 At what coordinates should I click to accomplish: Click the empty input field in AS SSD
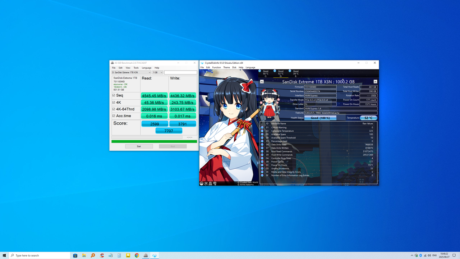coord(181,72)
